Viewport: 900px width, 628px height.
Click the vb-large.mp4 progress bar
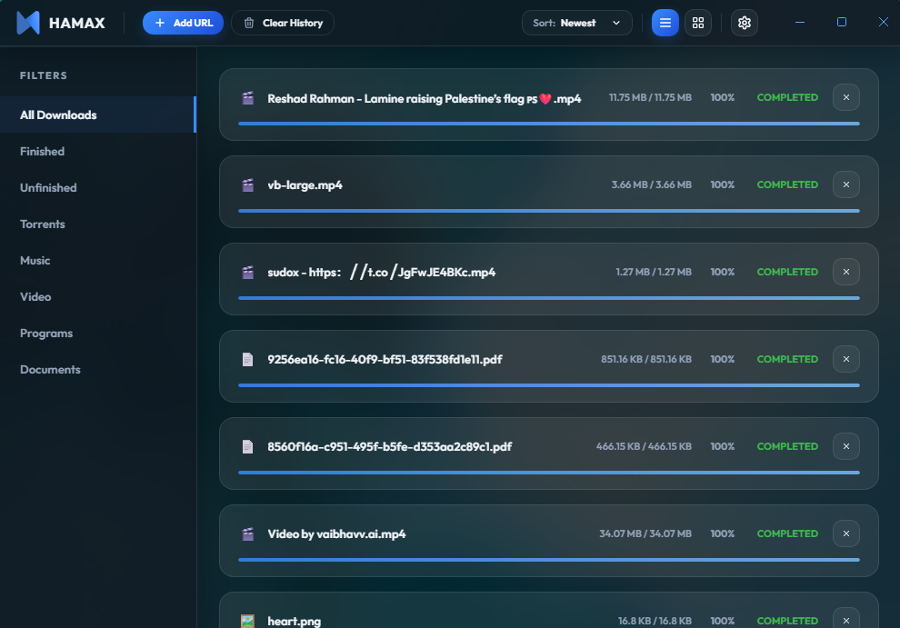pos(549,211)
